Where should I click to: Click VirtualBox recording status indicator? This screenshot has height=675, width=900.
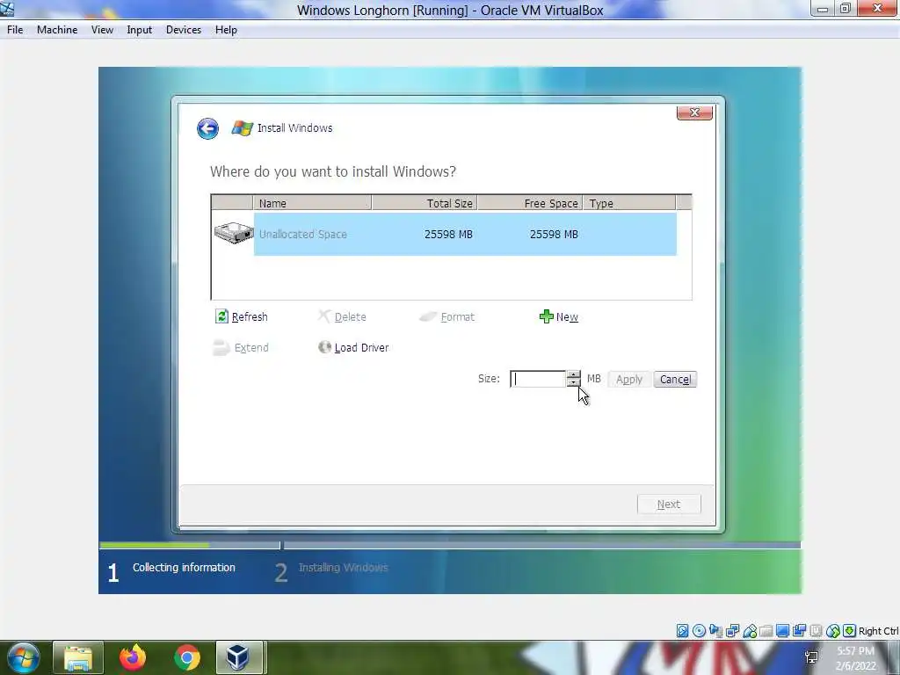click(799, 631)
